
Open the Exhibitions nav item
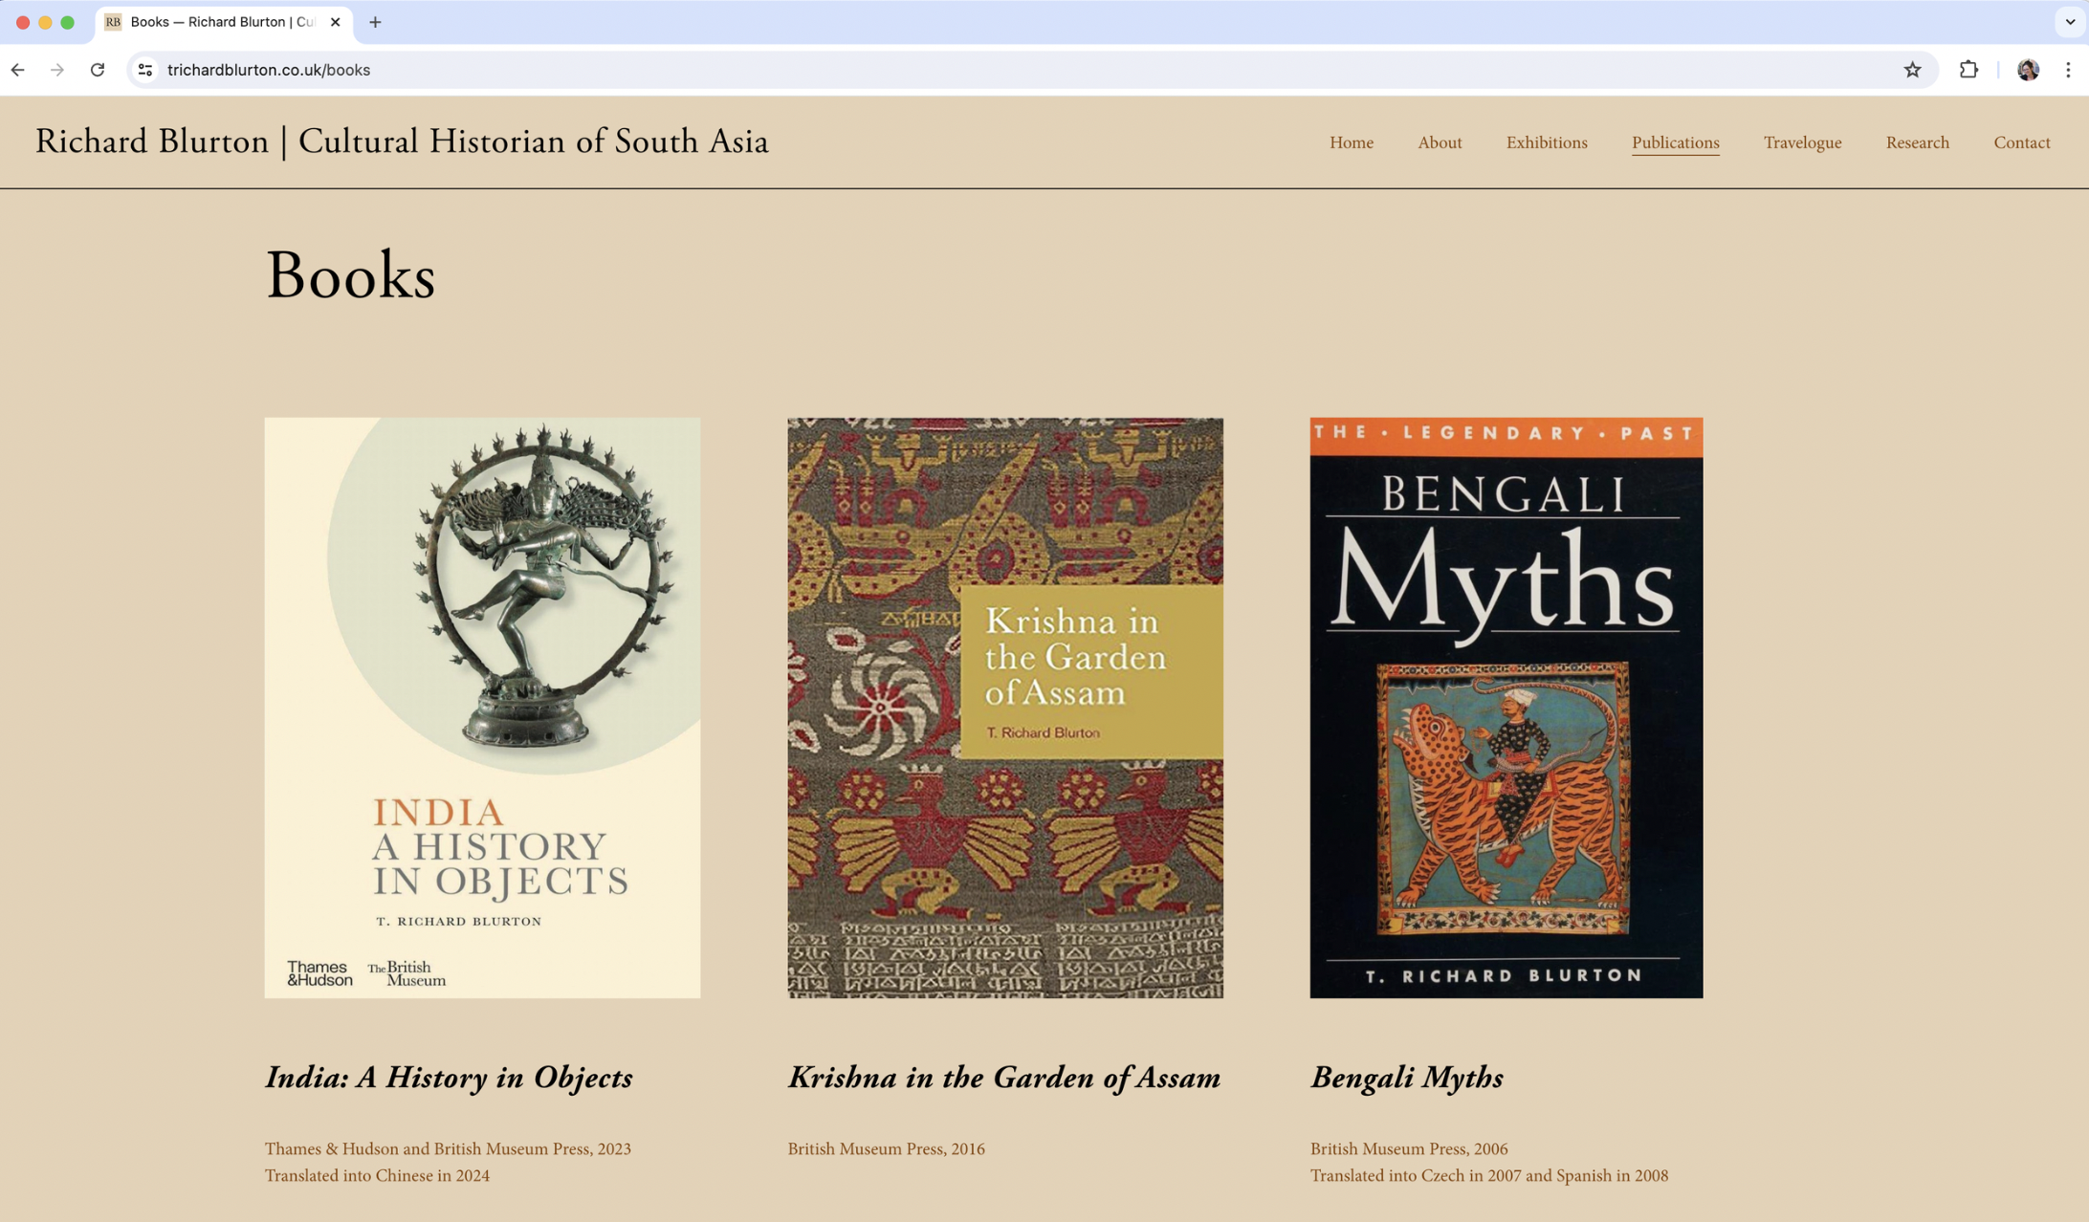coord(1546,142)
